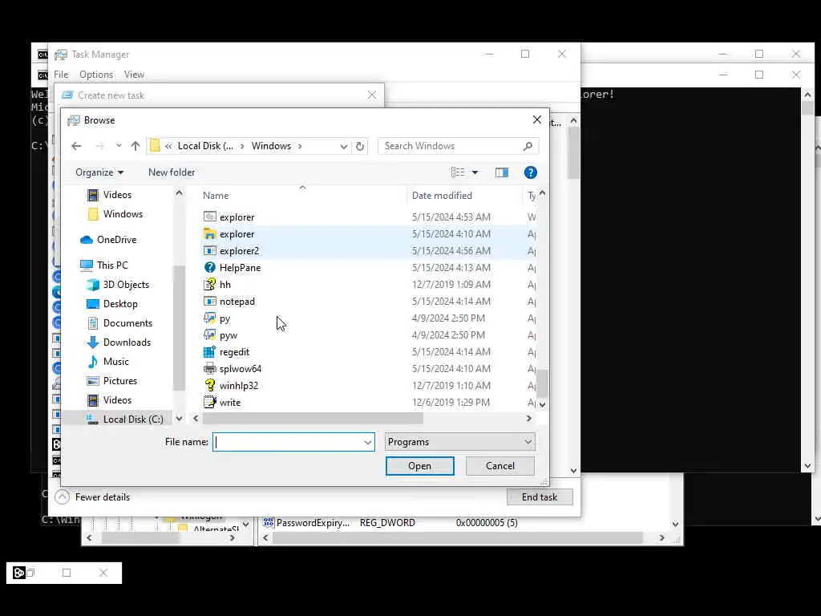Image resolution: width=821 pixels, height=616 pixels.
Task: Go up one folder level arrow
Action: tap(135, 146)
